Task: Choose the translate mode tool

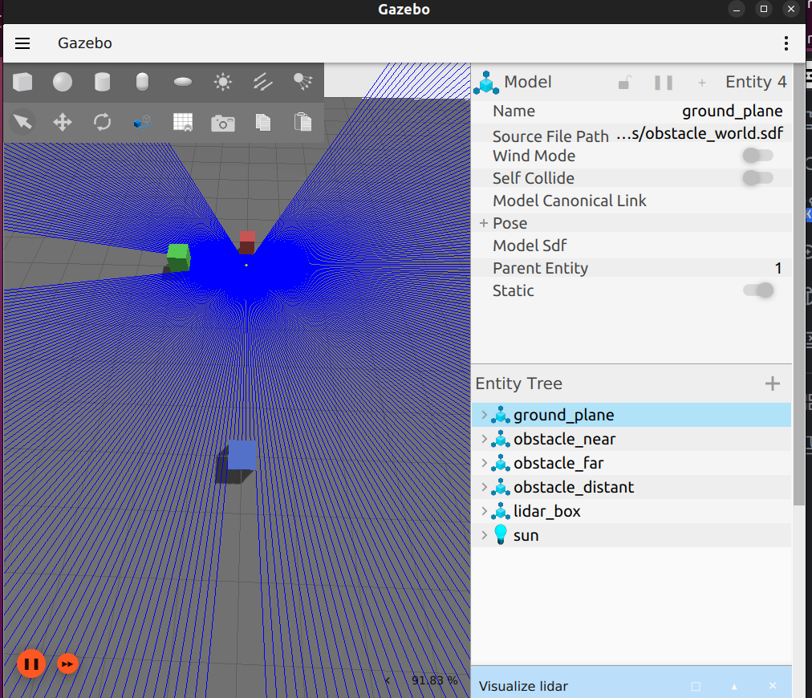Action: (62, 122)
